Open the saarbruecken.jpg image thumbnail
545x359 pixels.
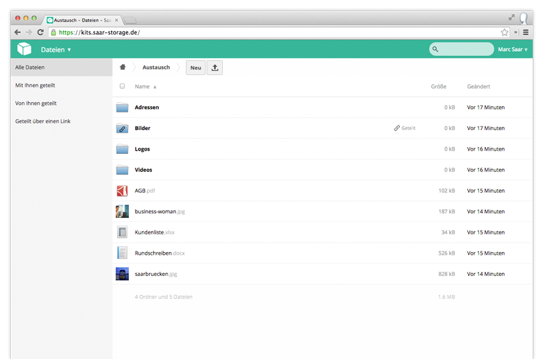pos(122,274)
